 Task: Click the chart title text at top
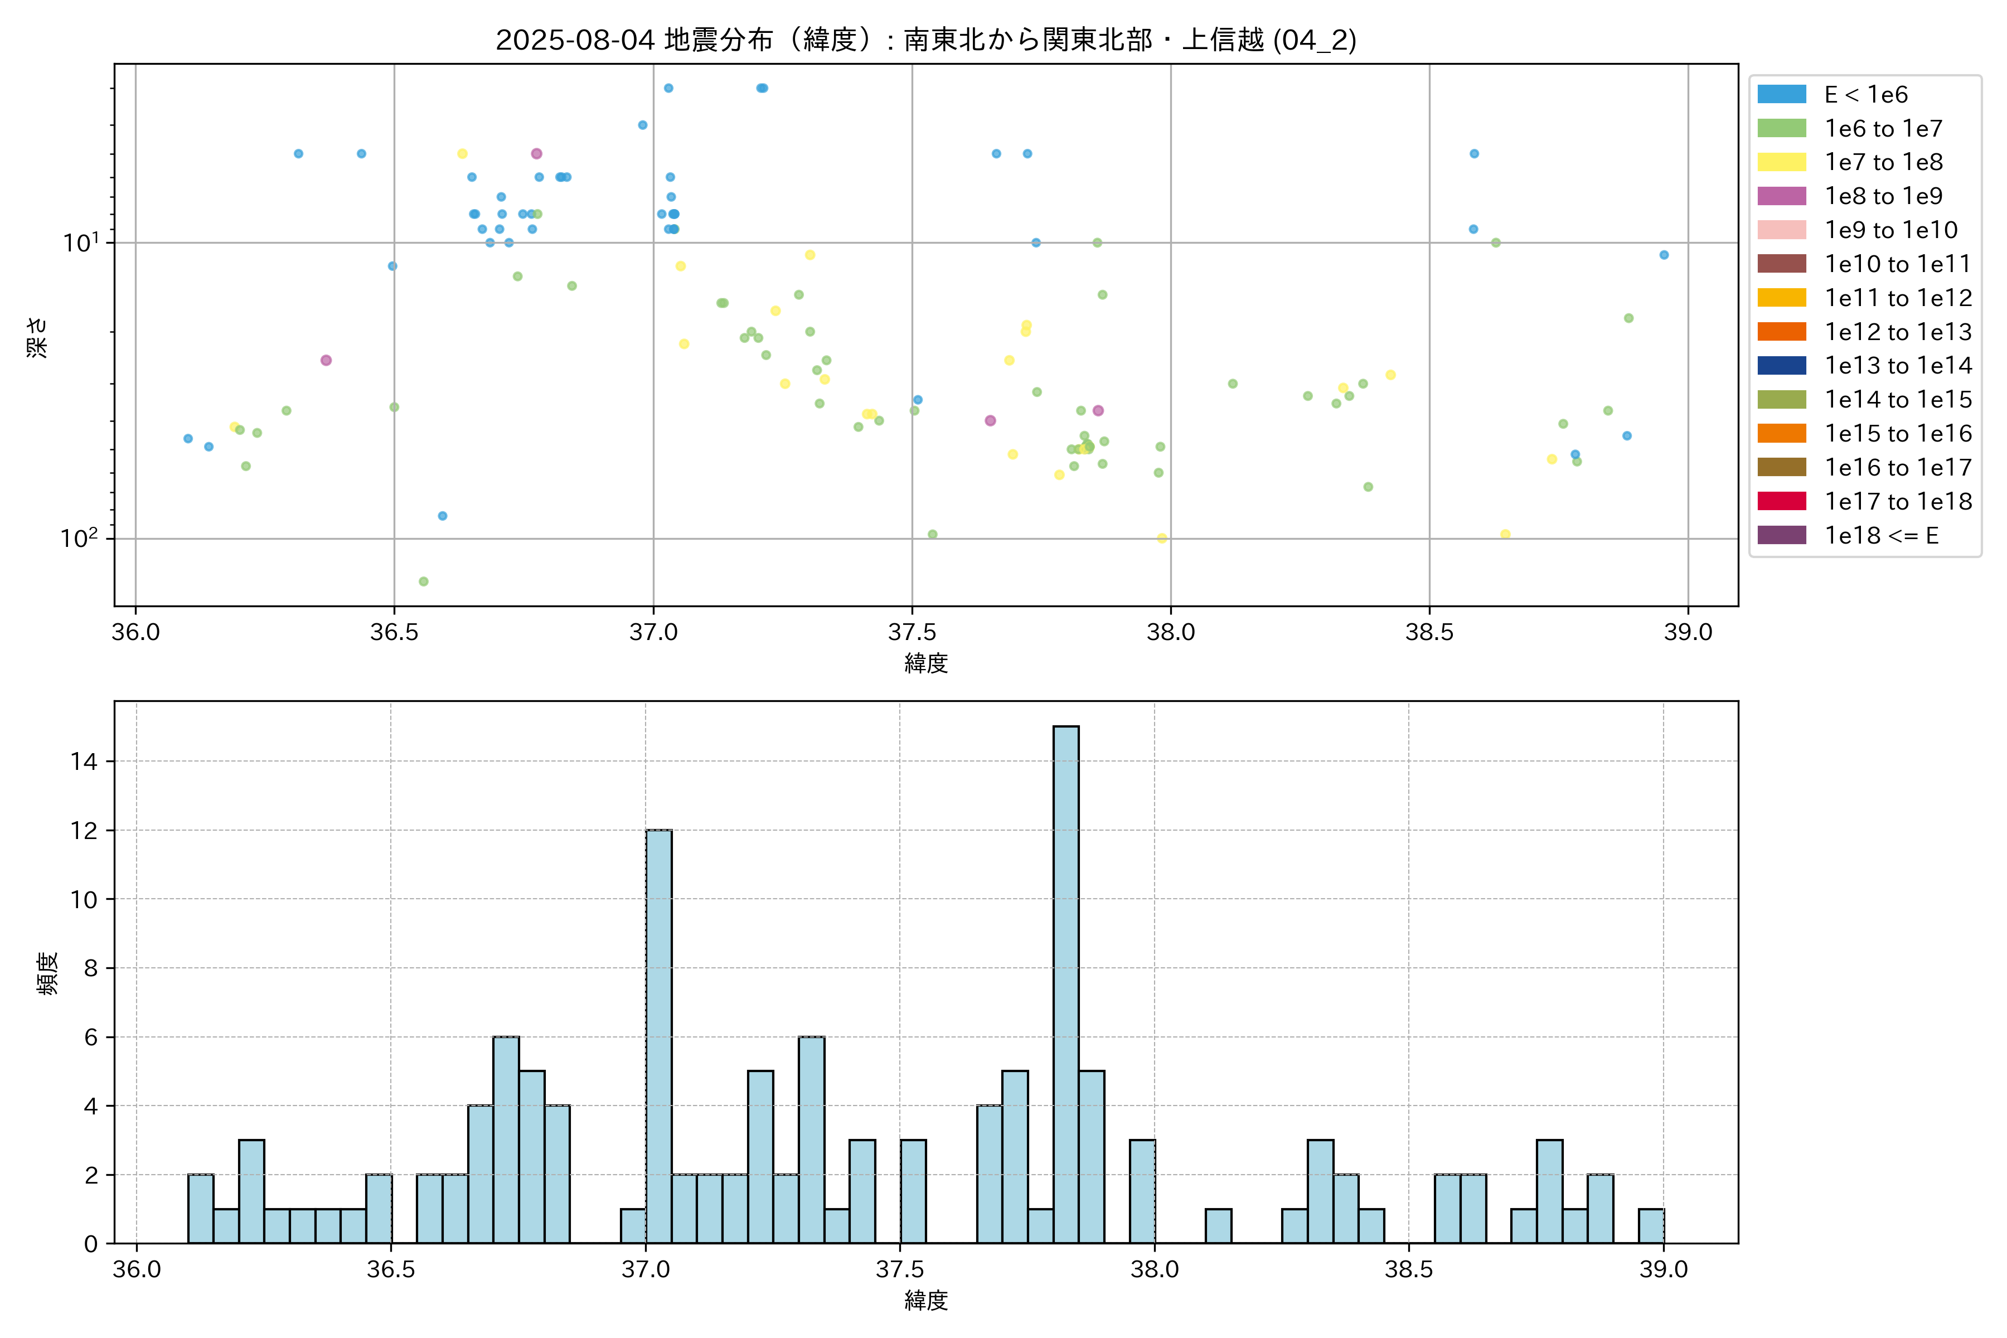pos(926,40)
